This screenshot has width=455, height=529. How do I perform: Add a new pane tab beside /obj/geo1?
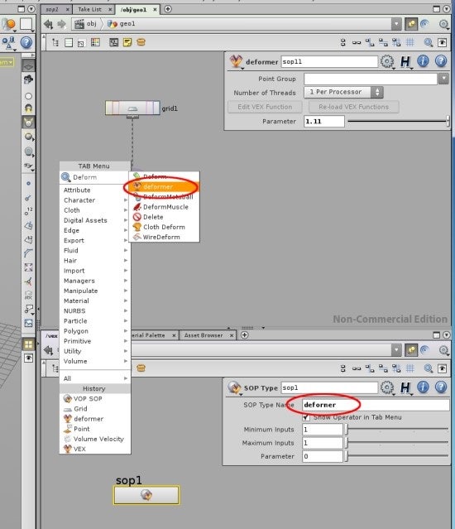tap(167, 9)
